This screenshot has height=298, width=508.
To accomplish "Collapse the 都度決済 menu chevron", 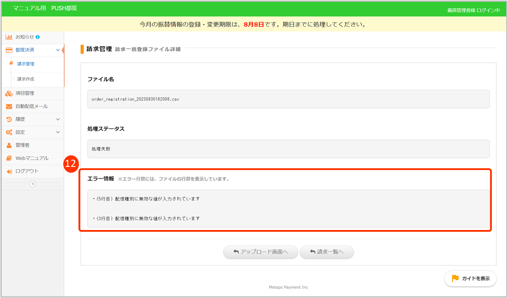I will [58, 50].
